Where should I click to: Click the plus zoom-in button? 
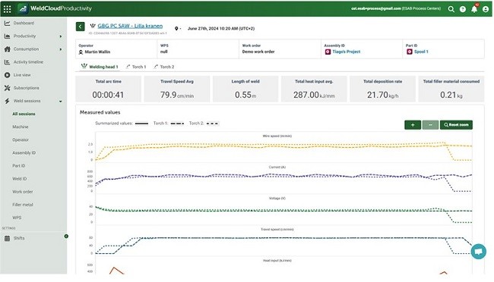[x=413, y=125]
